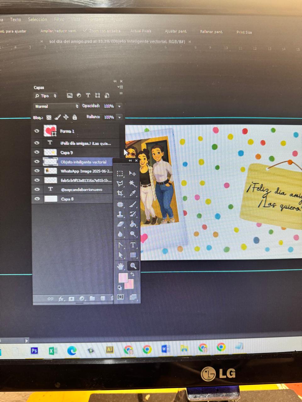Open the Relleno slider arrow
The image size is (302, 402).
pyautogui.click(x=120, y=117)
